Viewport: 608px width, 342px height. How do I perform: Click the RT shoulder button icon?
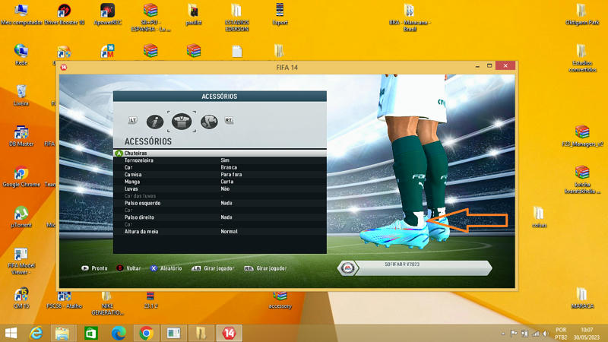pos(229,120)
